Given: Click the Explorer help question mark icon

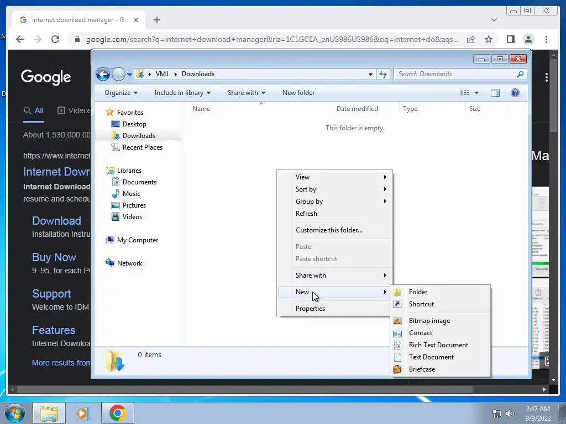Looking at the screenshot, I should (515, 93).
